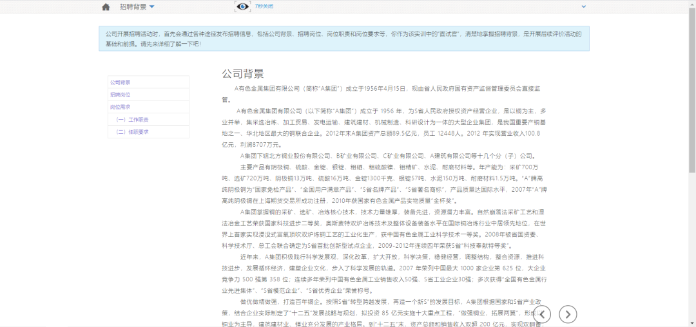Select 公司背景 in the side navigation

(x=121, y=82)
